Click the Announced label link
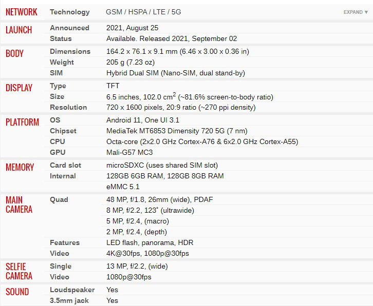Viewport: 373px width, 306px height. (x=69, y=28)
